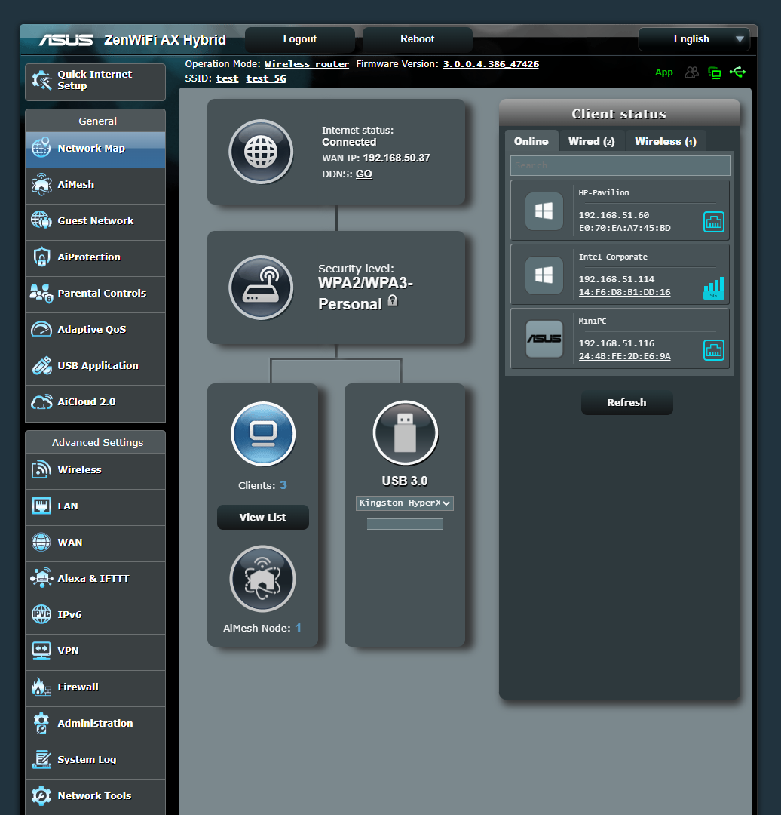Click the USB storage capacity bar
Image resolution: width=781 pixels, height=815 pixels.
click(x=405, y=524)
